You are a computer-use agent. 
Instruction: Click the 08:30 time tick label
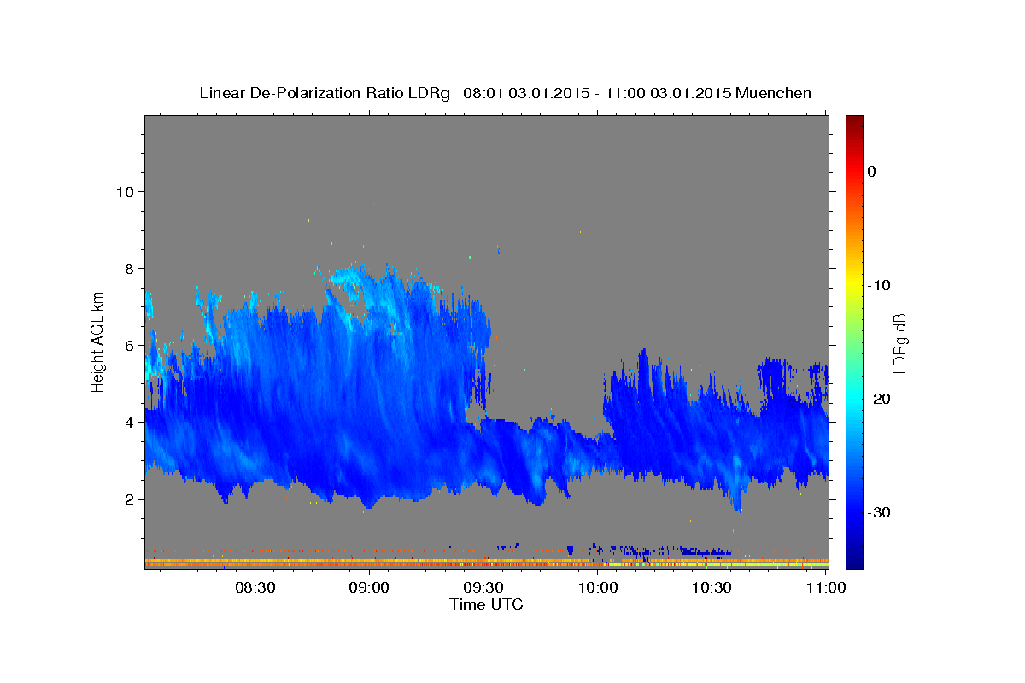[255, 587]
